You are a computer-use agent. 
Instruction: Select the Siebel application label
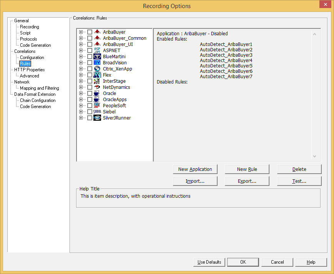click(109, 112)
